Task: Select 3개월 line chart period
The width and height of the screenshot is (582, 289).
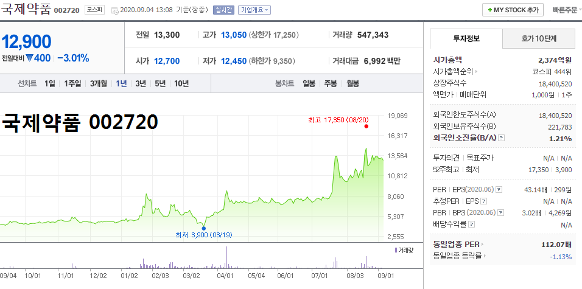Action: (99, 83)
